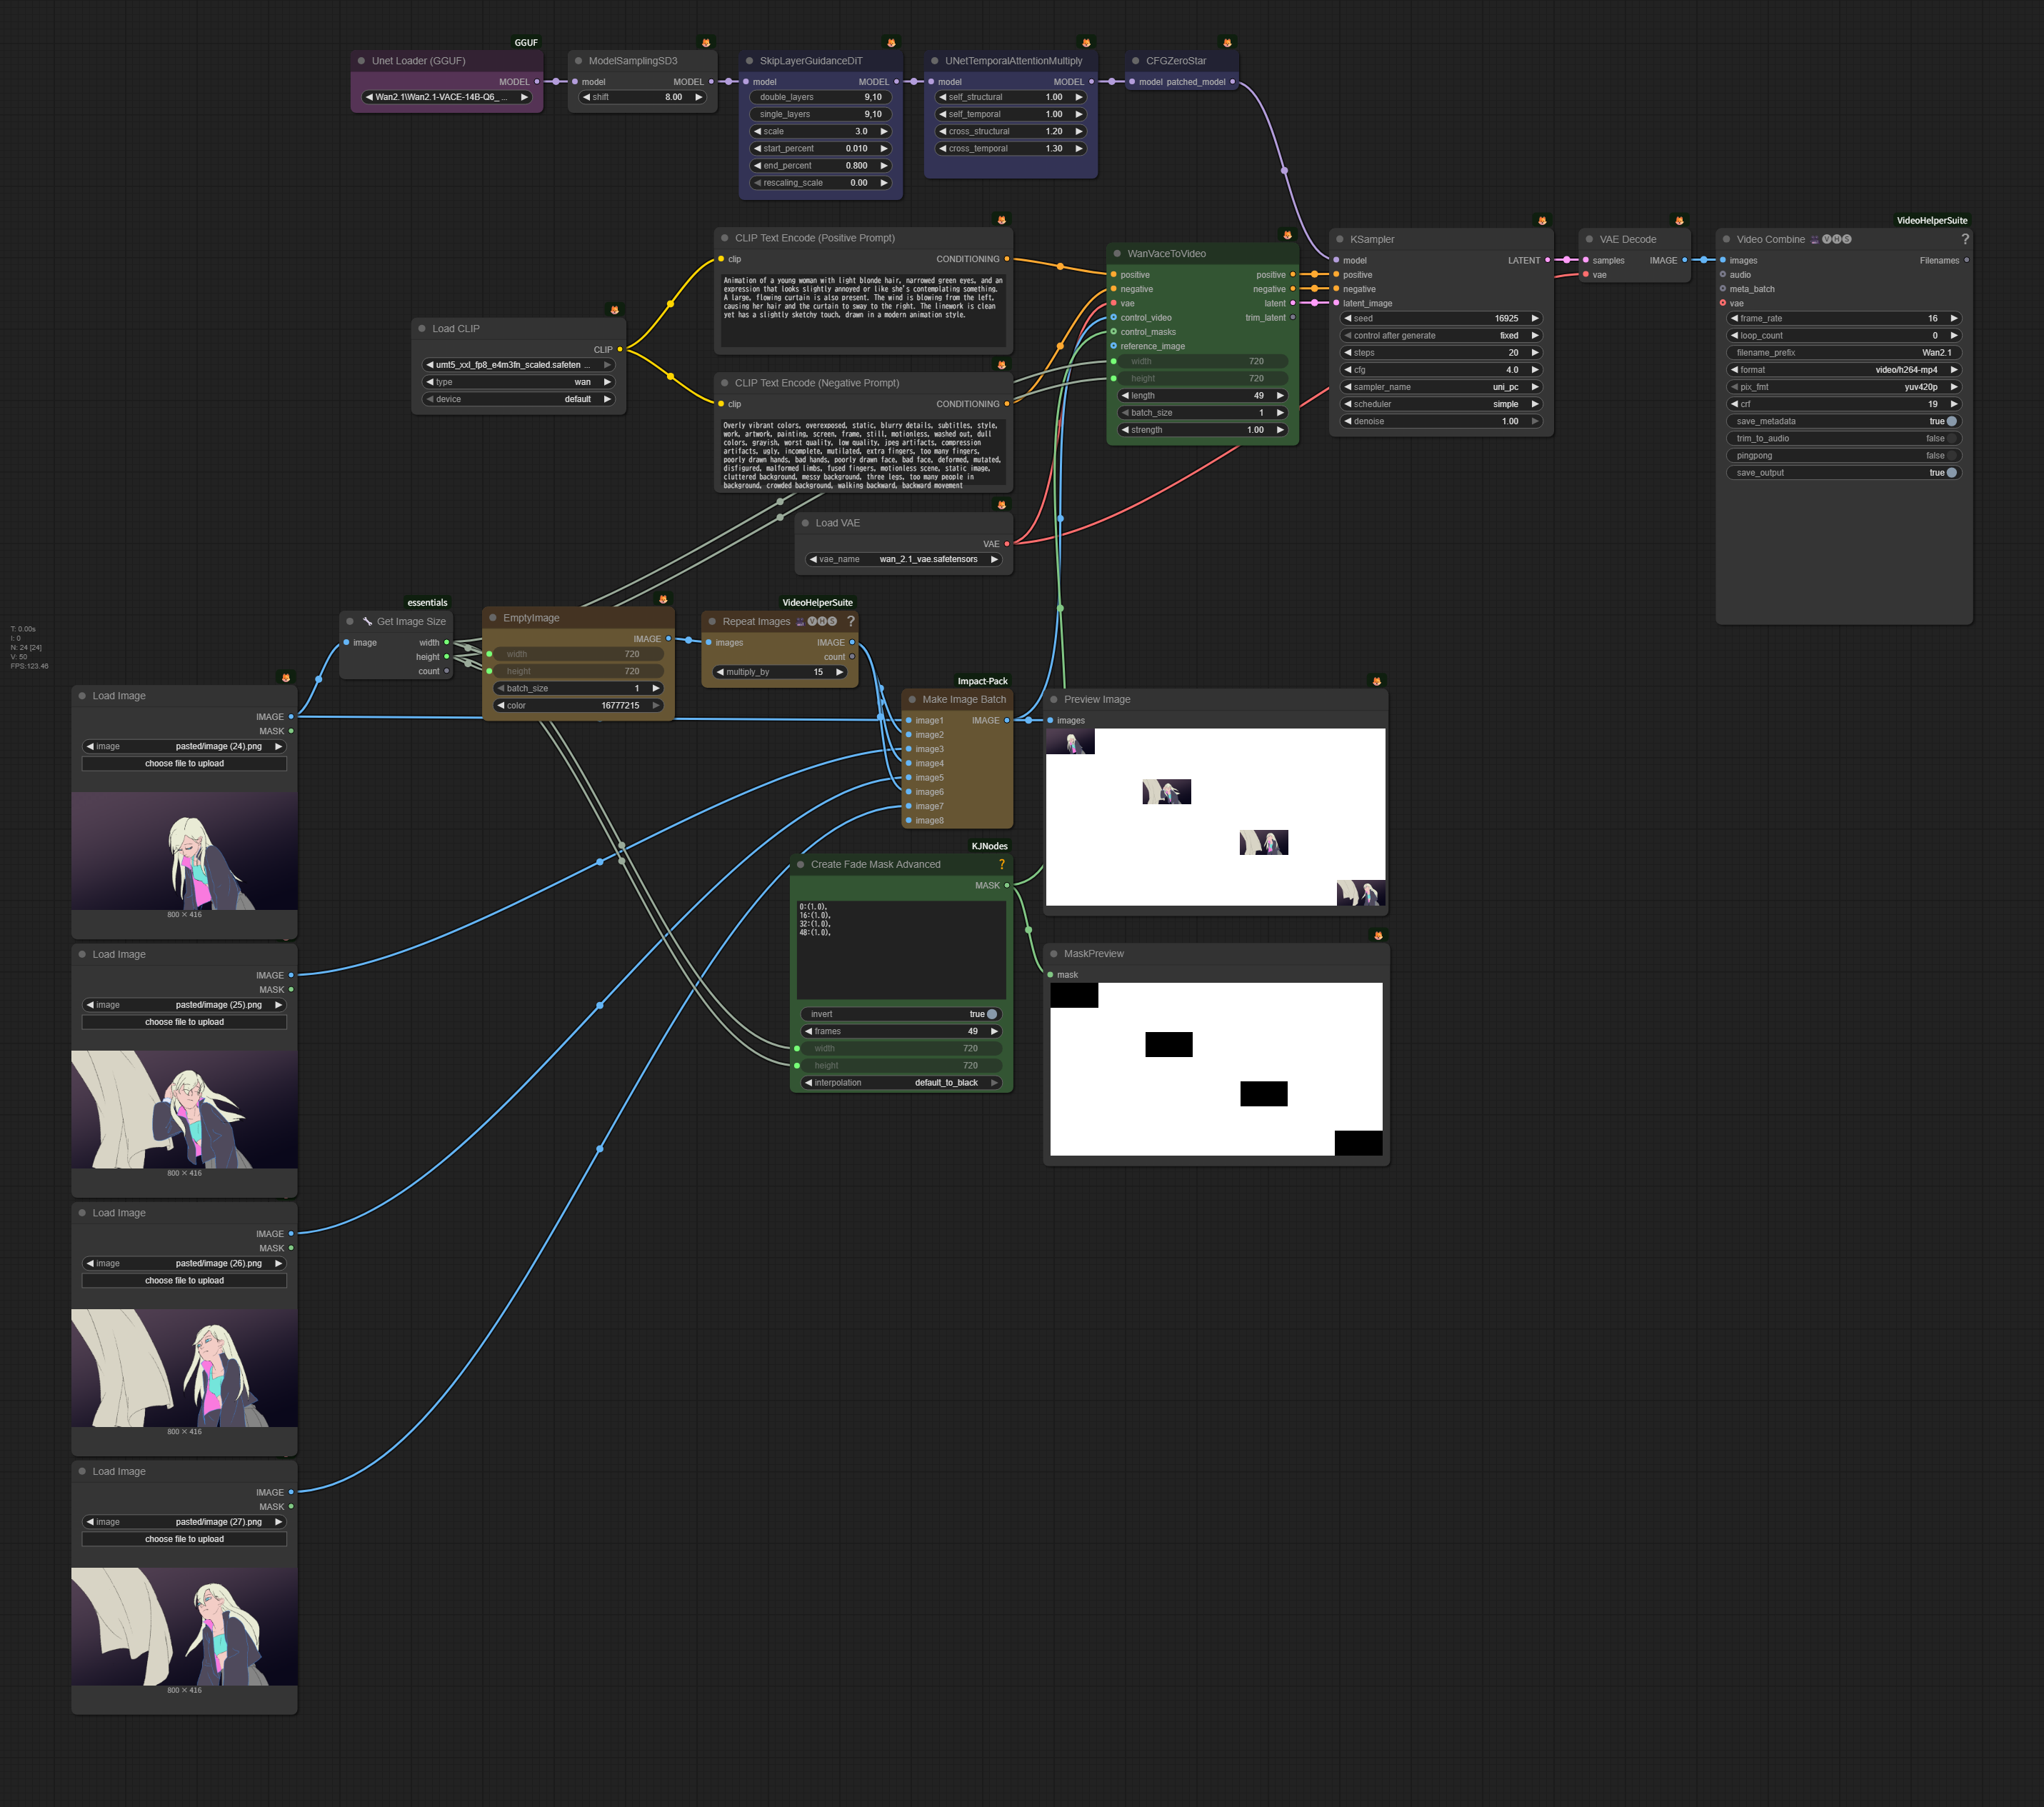Open help on Create Fade Mask Advanced node
Image resolution: width=2044 pixels, height=1807 pixels.
(1001, 864)
